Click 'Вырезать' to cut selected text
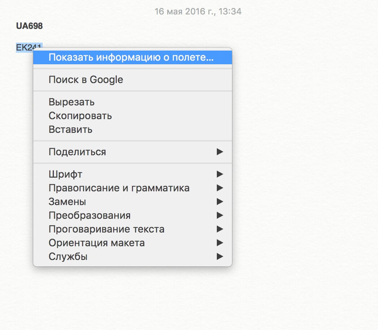The height and width of the screenshot is (330, 378). click(x=72, y=102)
